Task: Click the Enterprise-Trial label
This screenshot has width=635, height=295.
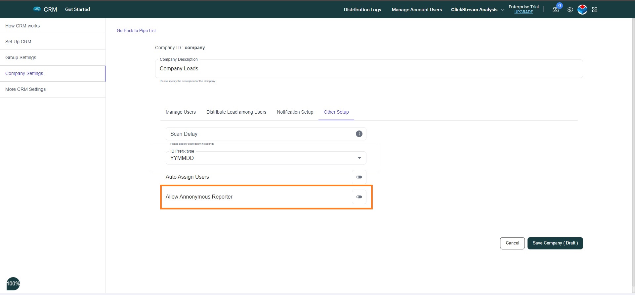Action: click(524, 7)
